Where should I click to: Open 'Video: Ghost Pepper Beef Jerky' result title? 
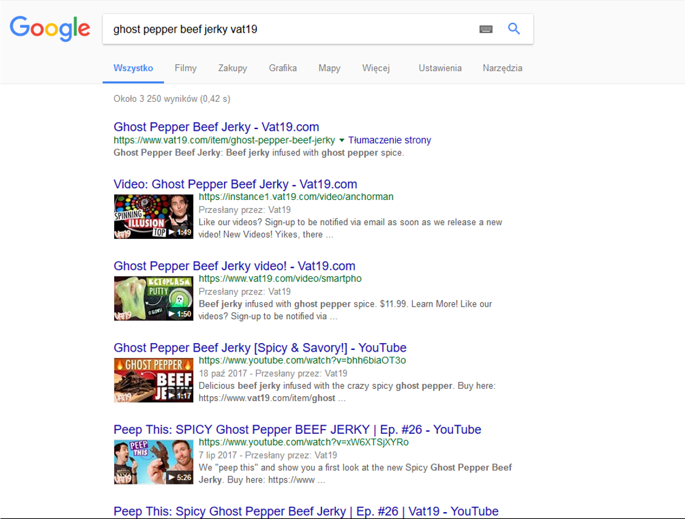click(x=235, y=185)
